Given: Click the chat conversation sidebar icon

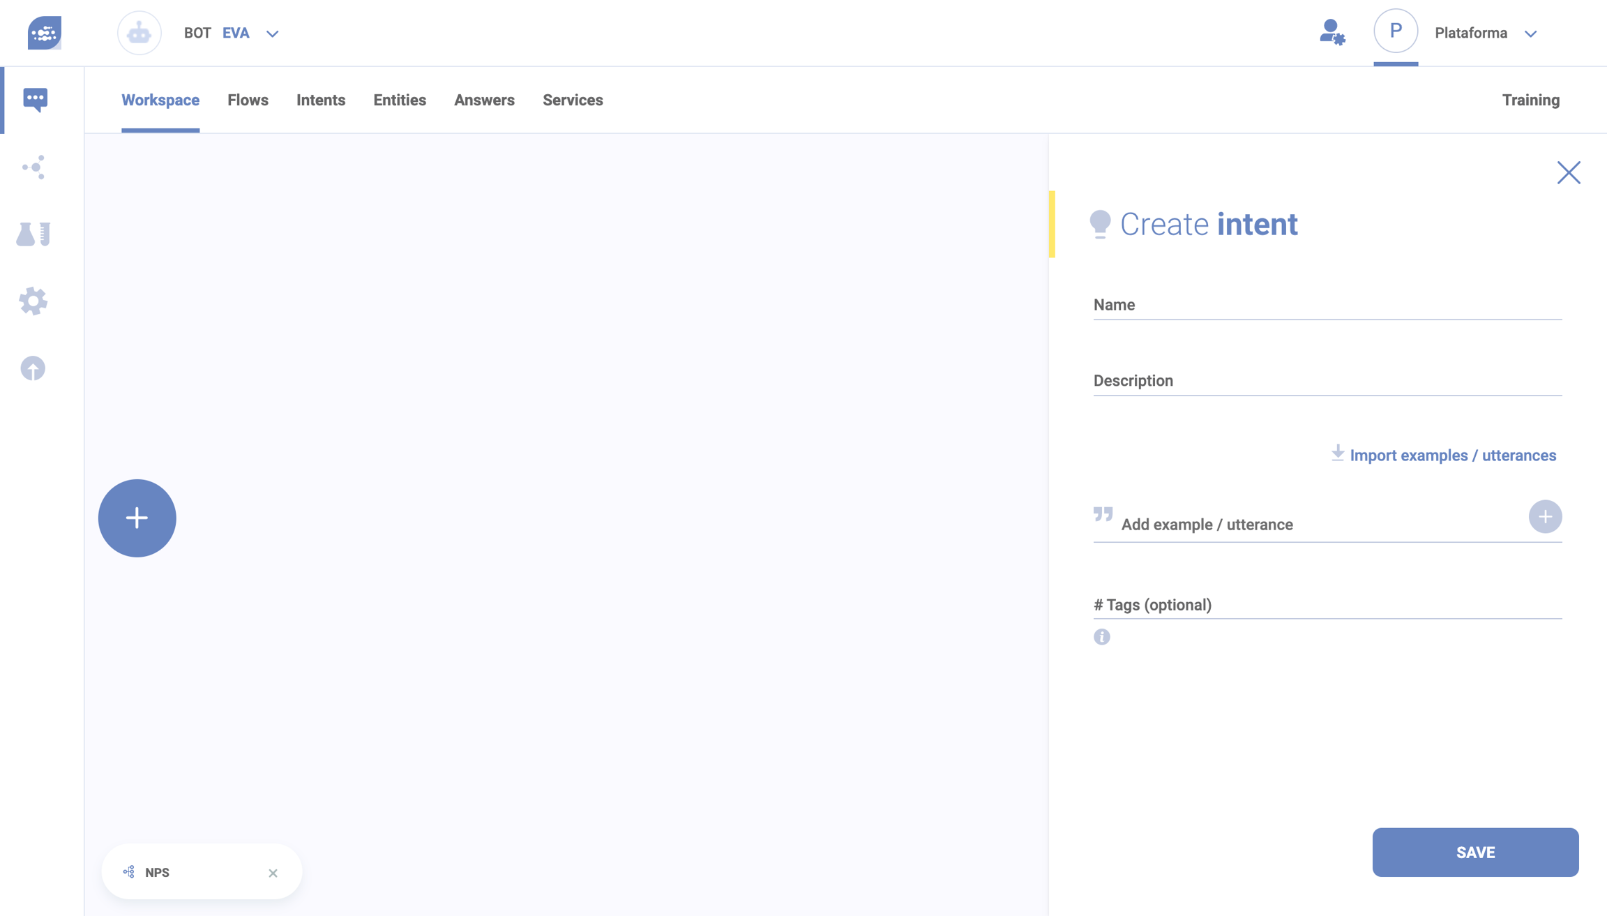Looking at the screenshot, I should (x=35, y=100).
